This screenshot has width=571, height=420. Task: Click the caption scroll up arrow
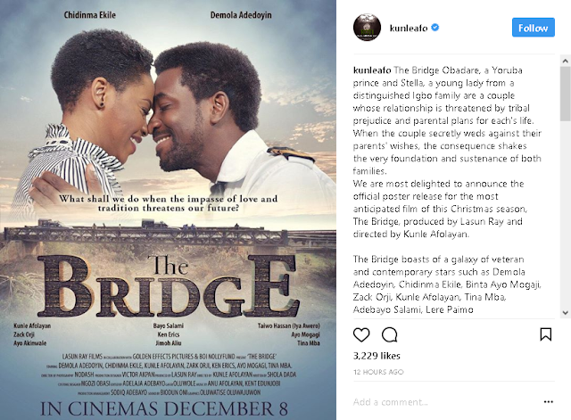[x=565, y=62]
